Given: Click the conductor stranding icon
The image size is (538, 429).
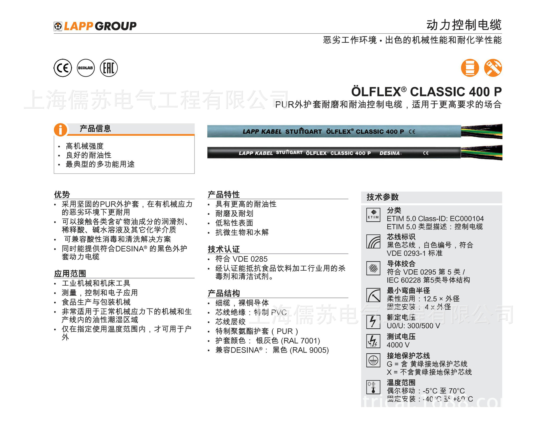Looking at the screenshot, I should click(373, 268).
